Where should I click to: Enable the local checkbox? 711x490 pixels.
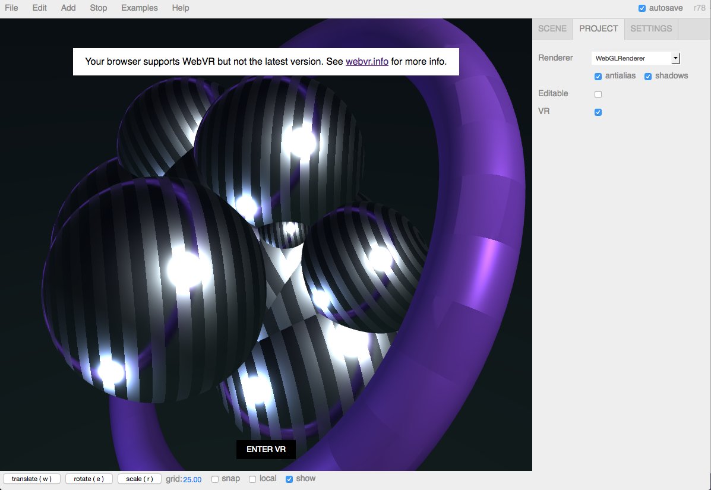(252, 479)
